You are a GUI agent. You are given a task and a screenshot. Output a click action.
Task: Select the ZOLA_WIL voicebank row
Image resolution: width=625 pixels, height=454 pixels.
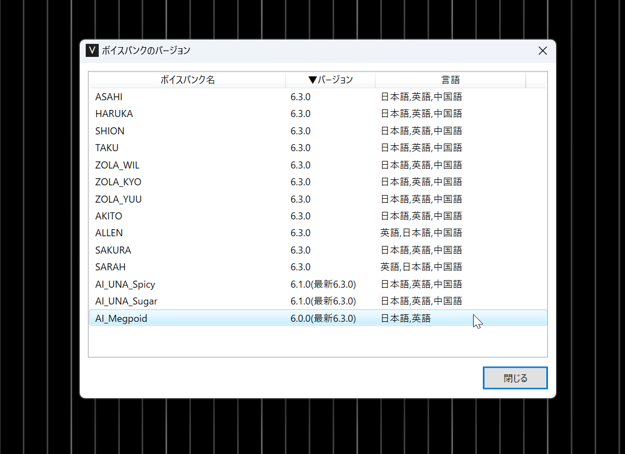click(318, 165)
